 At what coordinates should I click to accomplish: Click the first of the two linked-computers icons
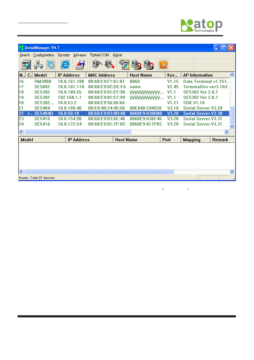coord(136,65)
